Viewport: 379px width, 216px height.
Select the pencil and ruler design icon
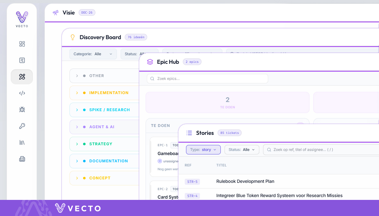coord(22,77)
